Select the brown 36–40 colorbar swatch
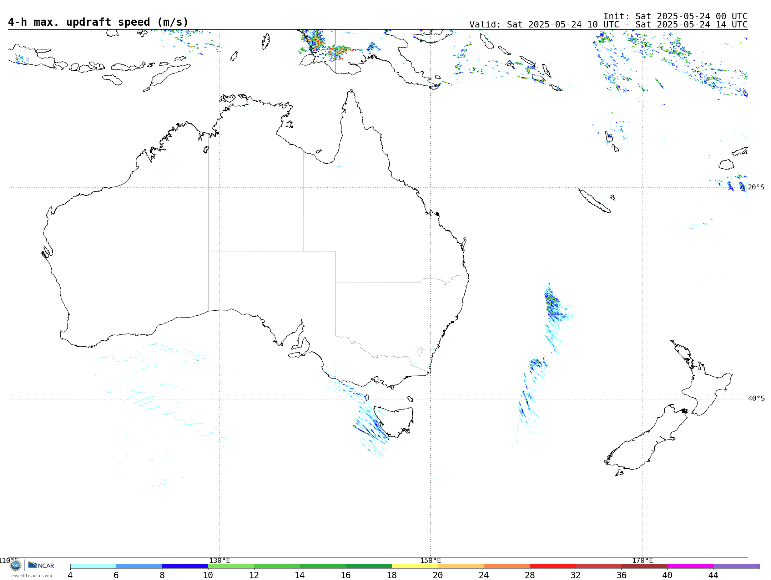This screenshot has width=771, height=580. click(x=645, y=566)
